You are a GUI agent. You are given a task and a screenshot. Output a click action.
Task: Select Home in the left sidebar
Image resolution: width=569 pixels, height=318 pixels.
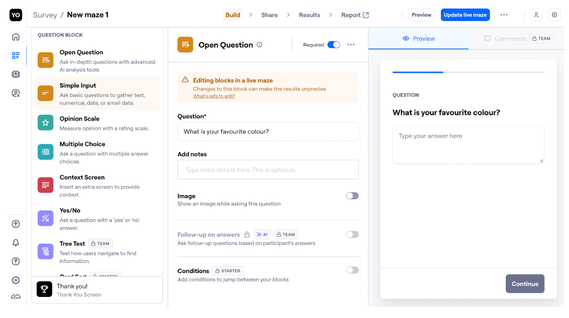pyautogui.click(x=15, y=37)
